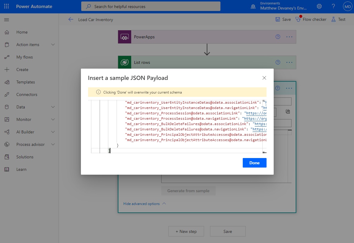The height and width of the screenshot is (243, 354).
Task: Open the help question mark menu
Action: 333,6
